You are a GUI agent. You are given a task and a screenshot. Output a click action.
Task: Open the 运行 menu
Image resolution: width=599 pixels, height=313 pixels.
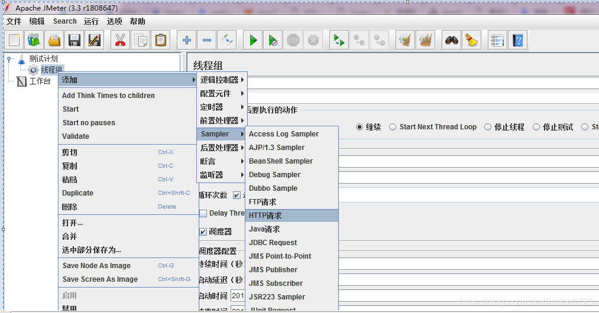(x=91, y=21)
